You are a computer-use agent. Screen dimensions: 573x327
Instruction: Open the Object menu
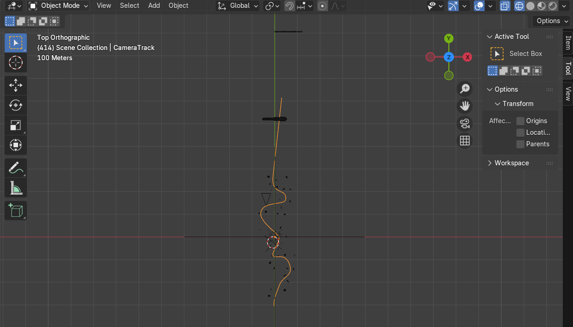(x=178, y=6)
